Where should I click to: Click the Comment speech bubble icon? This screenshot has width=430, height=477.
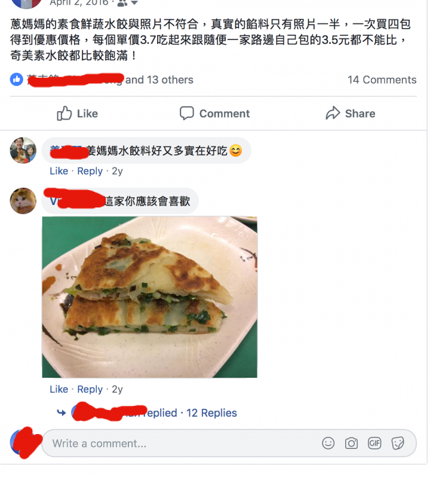pos(186,113)
